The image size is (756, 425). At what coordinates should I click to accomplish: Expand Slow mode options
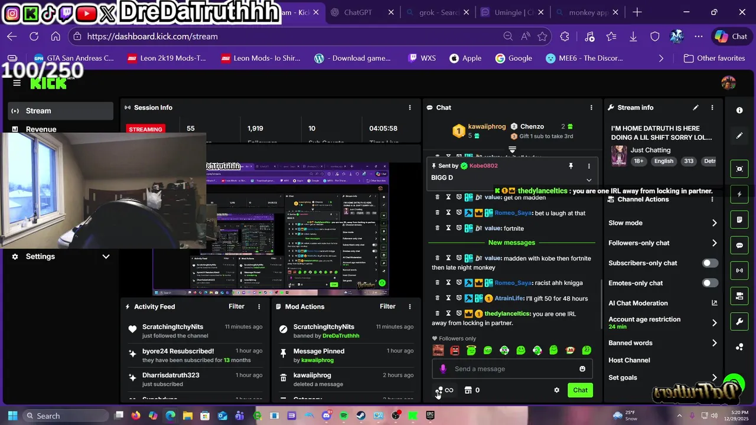point(714,223)
